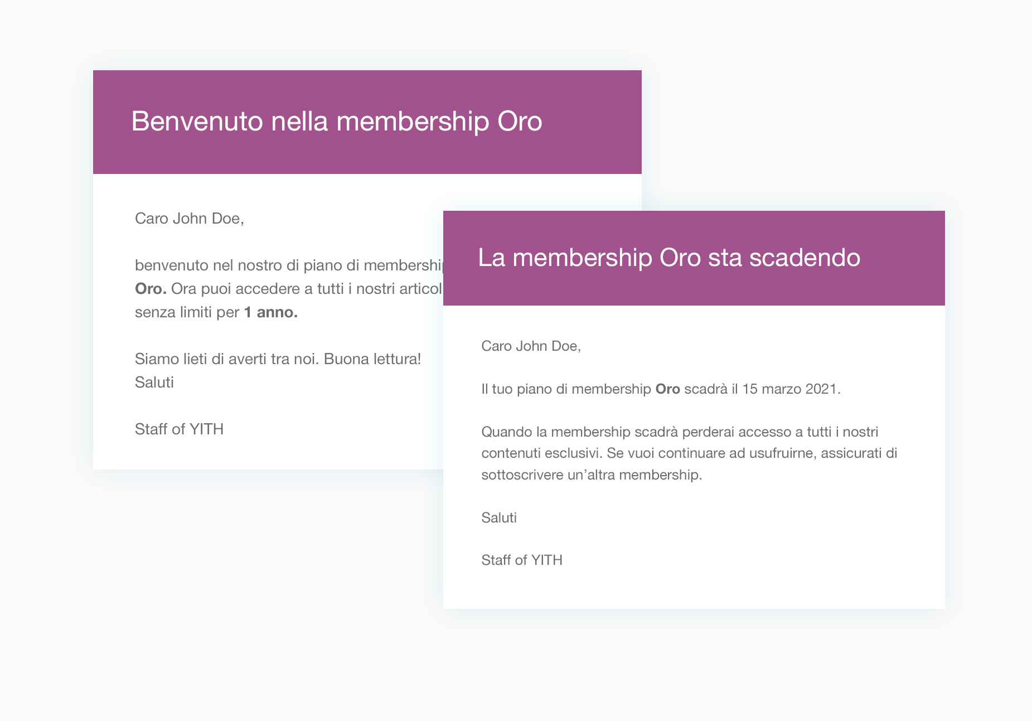Click the "Benvenuto nella membership Oro" heading
Viewport: 1032px width, 721px height.
[336, 121]
